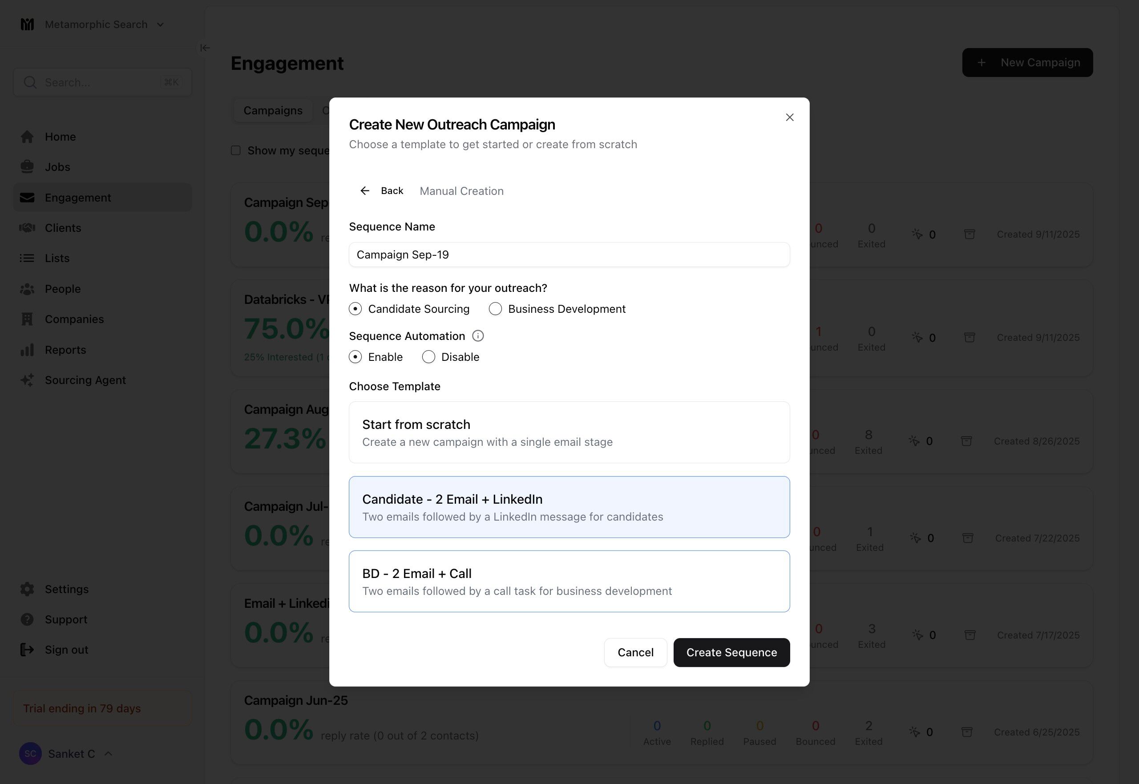1139x784 pixels.
Task: Choose the BD - 2 Email + Call template
Action: [x=569, y=581]
